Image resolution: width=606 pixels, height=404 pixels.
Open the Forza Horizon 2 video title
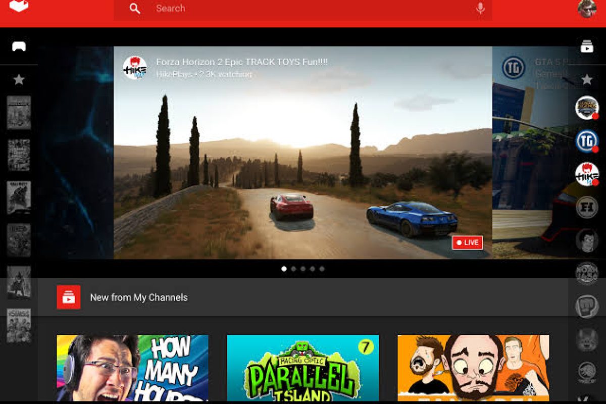pos(241,62)
